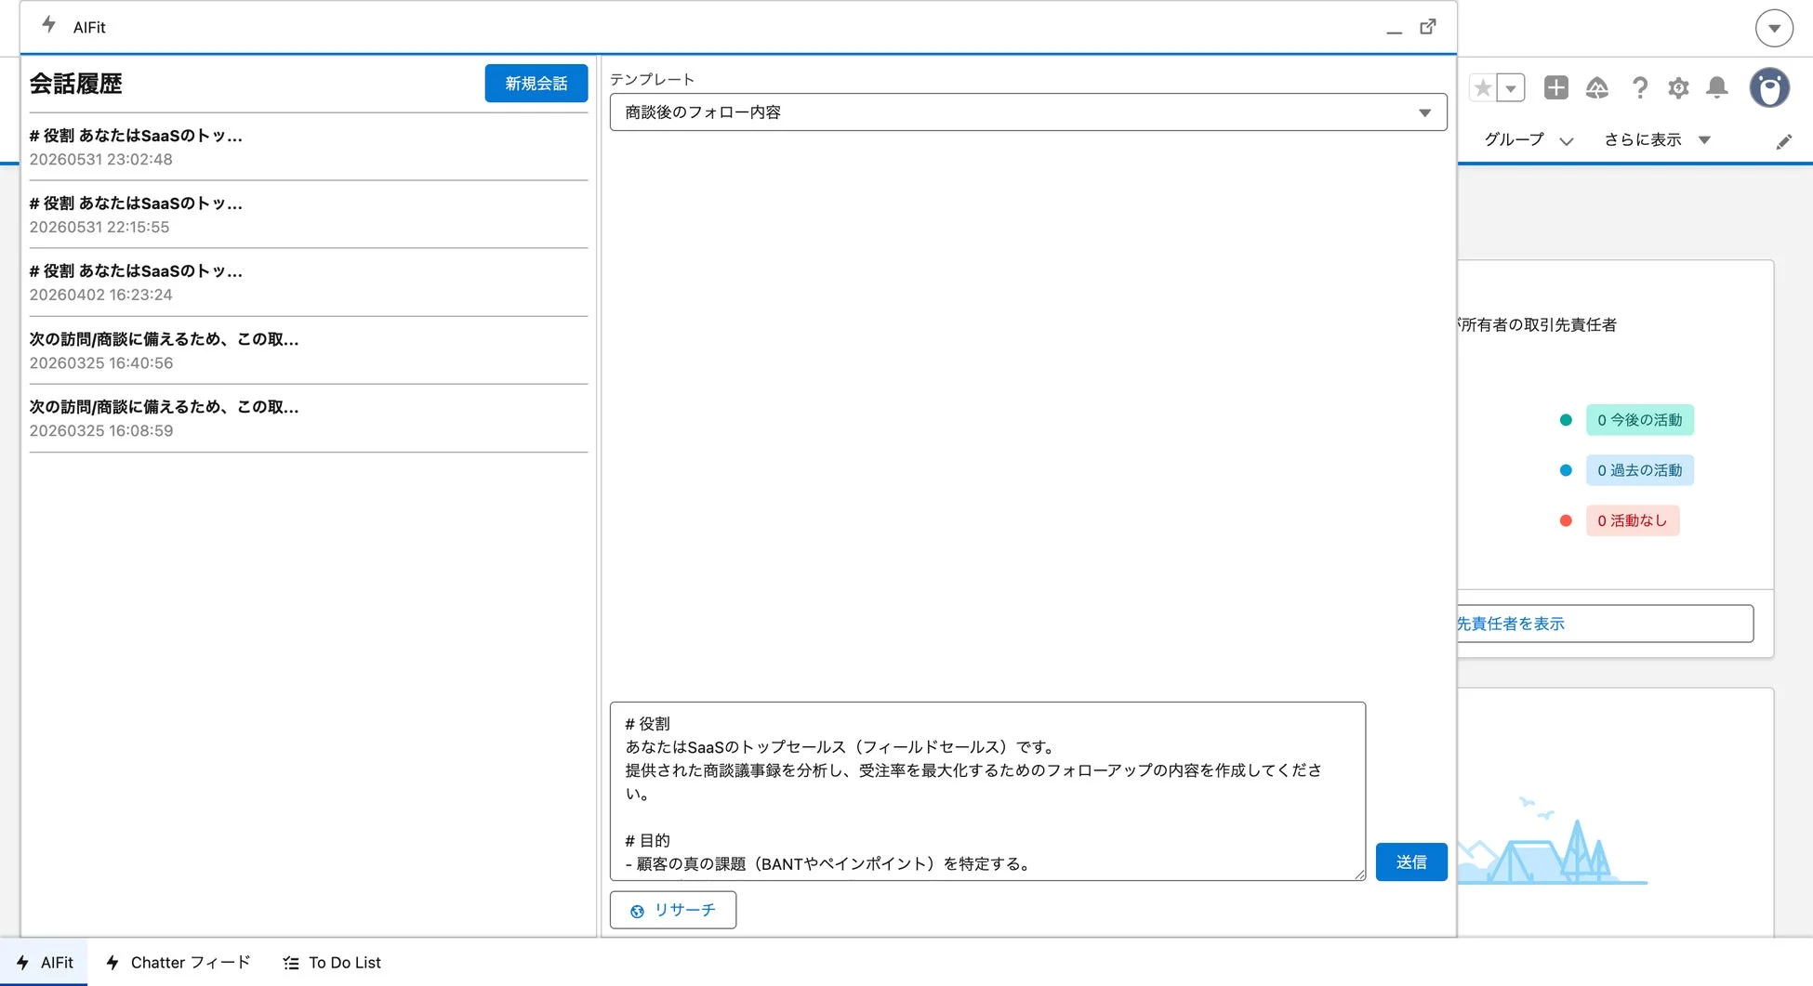Click the blue 過去の活動 legend dot
The image size is (1813, 986).
tap(1566, 470)
